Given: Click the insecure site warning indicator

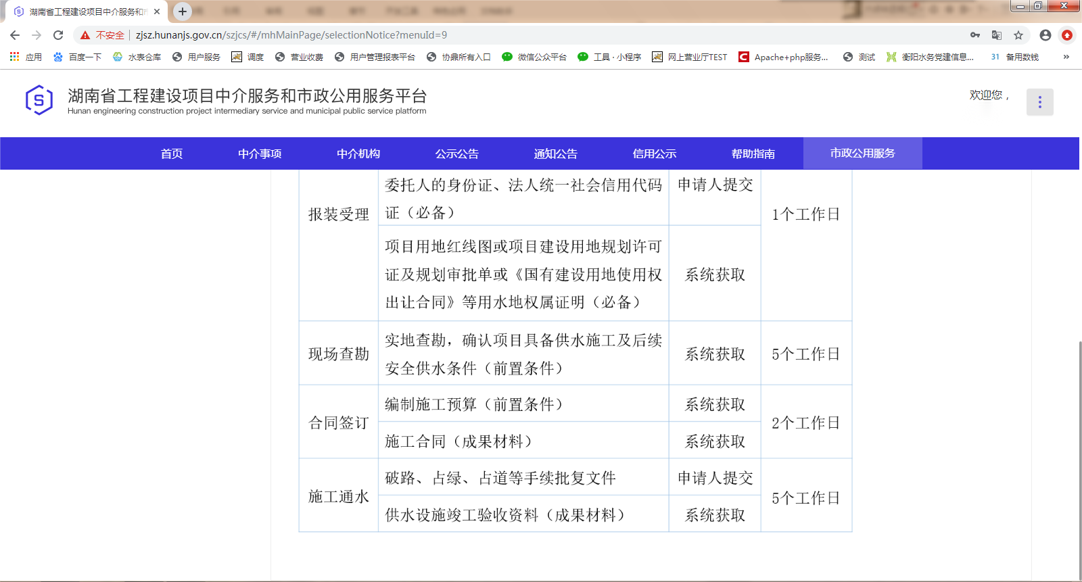Looking at the screenshot, I should tap(103, 35).
